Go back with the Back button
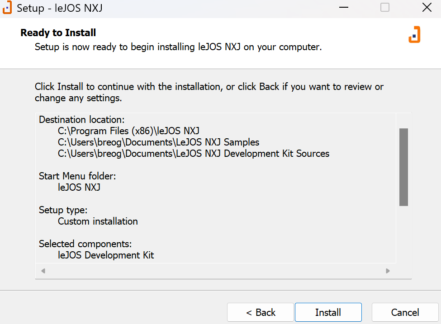Screen dimensions: 441x324 point(261,312)
